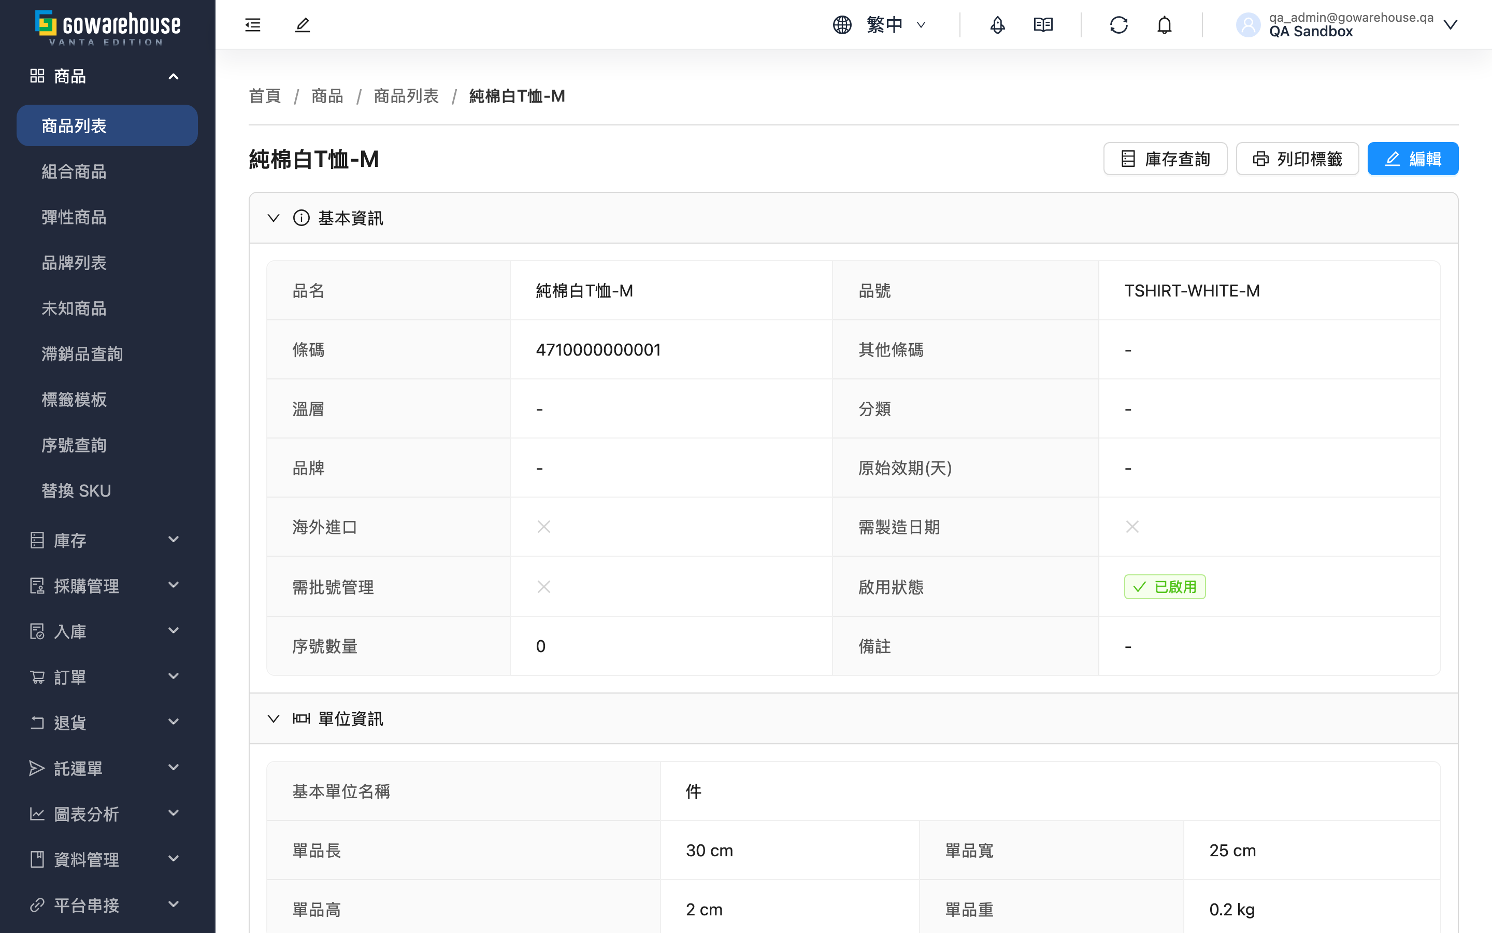Image resolution: width=1492 pixels, height=933 pixels.
Task: Click the 資料管理 sidebar icon
Action: coord(37,859)
